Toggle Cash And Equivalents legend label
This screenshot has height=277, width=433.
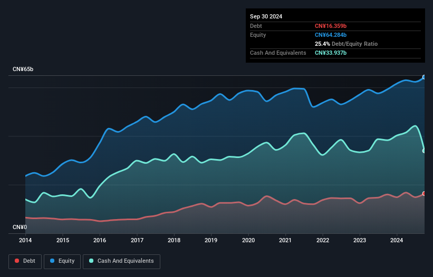click(126, 261)
